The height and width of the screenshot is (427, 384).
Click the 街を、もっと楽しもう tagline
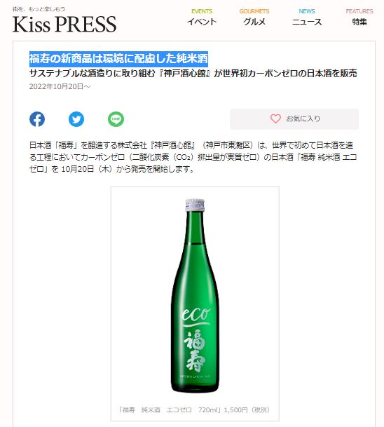pos(39,9)
